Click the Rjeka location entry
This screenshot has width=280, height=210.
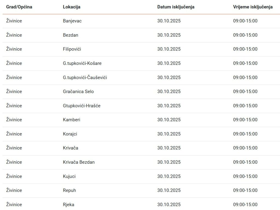[68, 205]
